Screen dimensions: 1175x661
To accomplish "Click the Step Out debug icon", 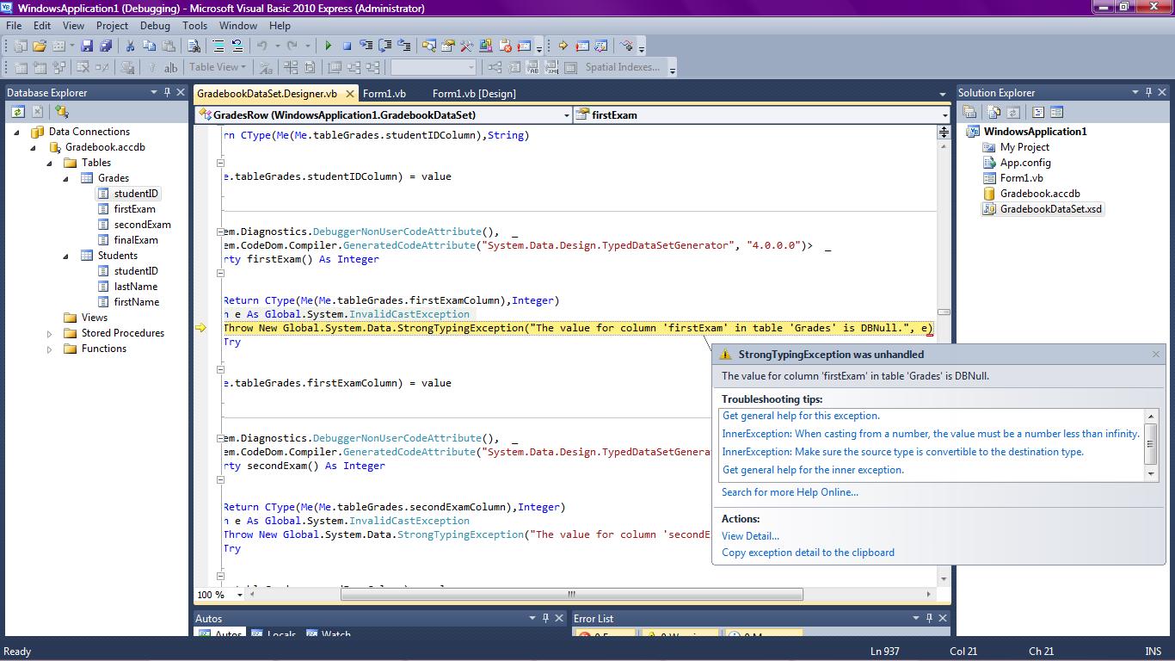I will tap(404, 46).
